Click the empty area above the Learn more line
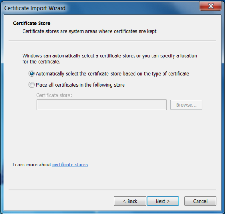Image resolution: width=225 pixels, height=214 pixels. point(112,136)
